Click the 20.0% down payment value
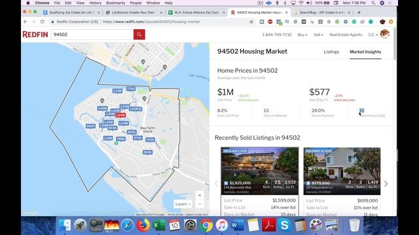This screenshot has height=235, width=419. pyautogui.click(x=318, y=110)
